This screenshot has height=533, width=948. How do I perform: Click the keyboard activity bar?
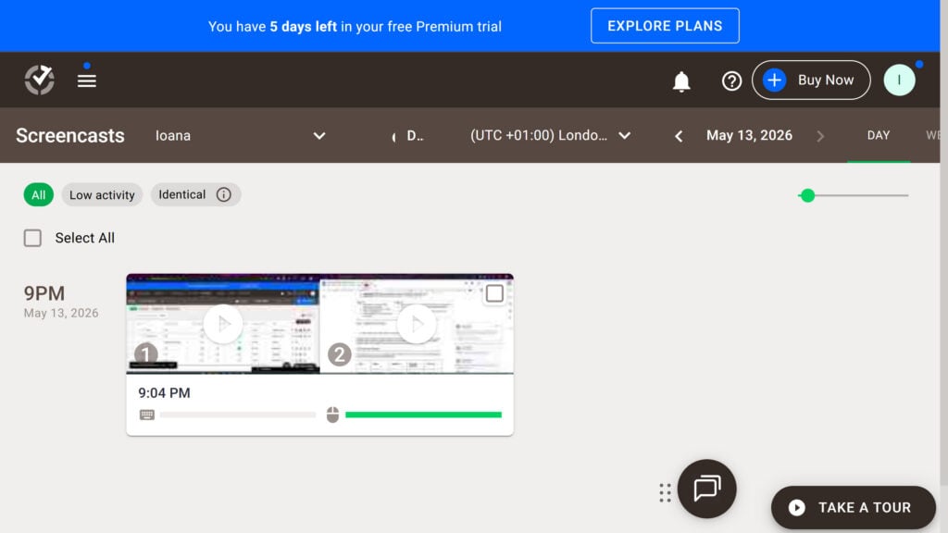coord(238,415)
